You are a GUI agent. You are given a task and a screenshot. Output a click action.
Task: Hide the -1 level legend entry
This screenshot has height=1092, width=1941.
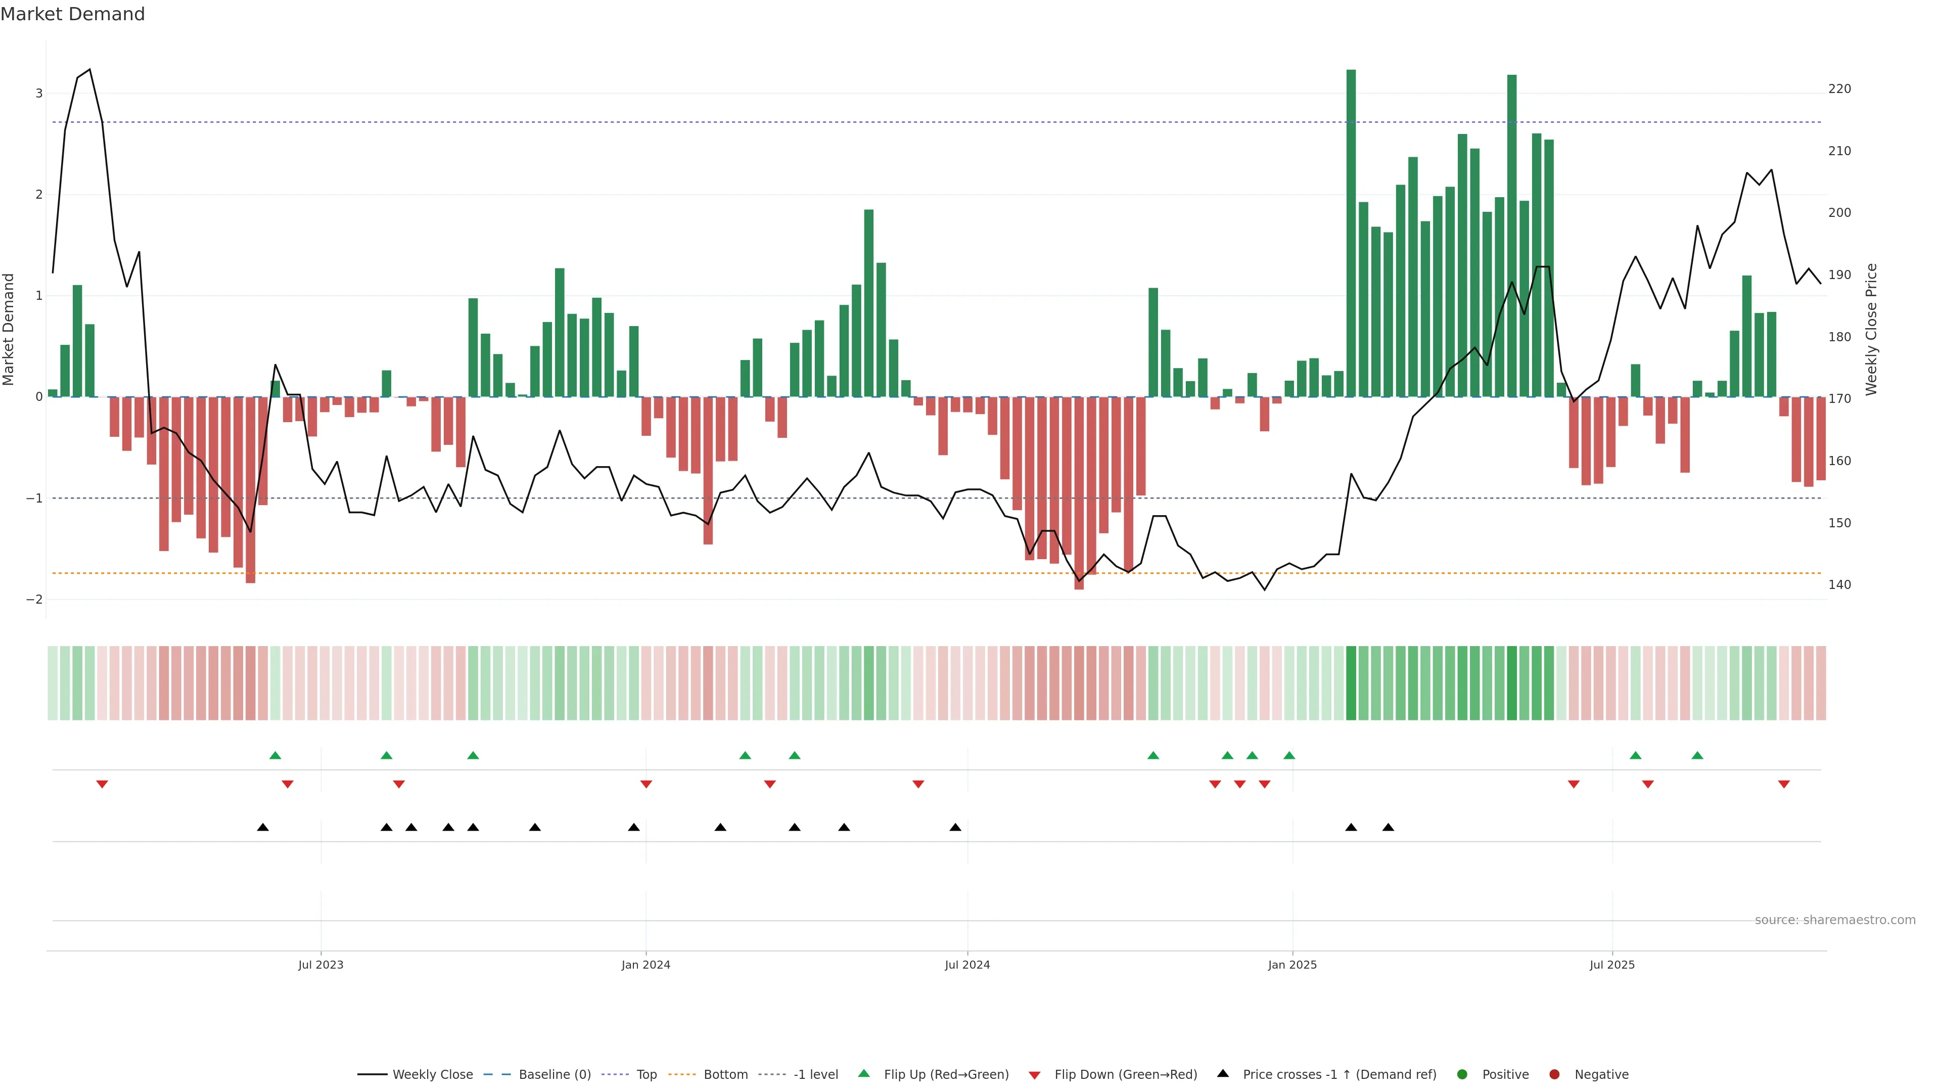click(x=815, y=1074)
